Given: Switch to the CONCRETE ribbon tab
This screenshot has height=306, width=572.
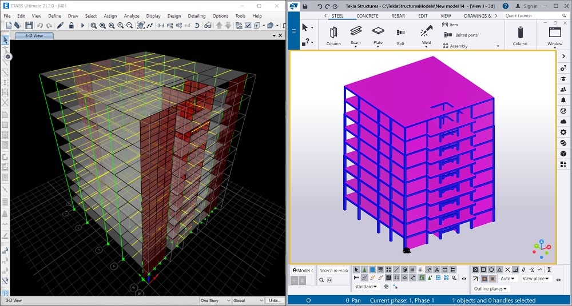Looking at the screenshot, I should 367,16.
